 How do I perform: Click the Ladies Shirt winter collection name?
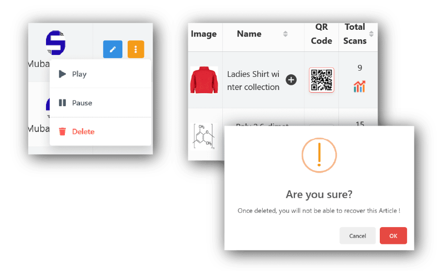pyautogui.click(x=253, y=81)
